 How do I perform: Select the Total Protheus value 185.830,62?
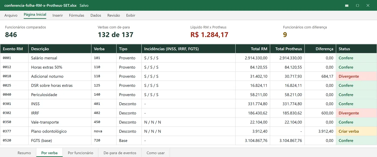[x=287, y=113]
